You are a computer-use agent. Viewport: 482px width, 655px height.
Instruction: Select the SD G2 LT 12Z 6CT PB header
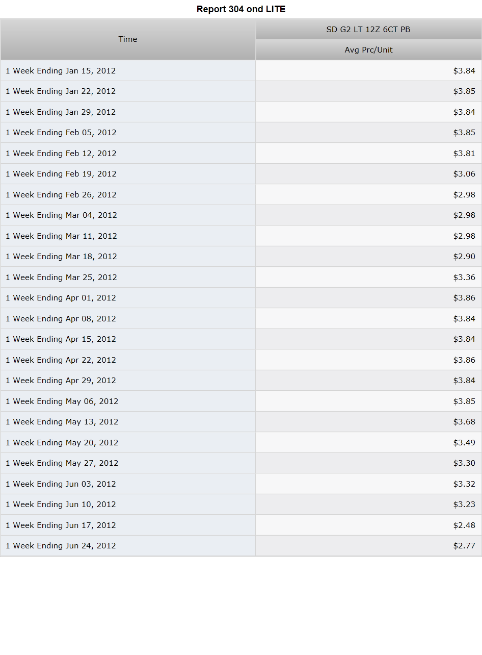pos(368,29)
